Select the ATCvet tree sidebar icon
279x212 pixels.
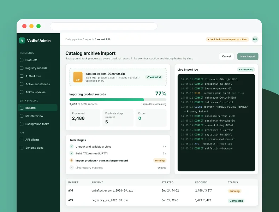coord(22,76)
